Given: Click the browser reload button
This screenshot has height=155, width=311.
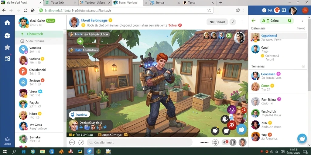Looking at the screenshot, I should 25,11.
